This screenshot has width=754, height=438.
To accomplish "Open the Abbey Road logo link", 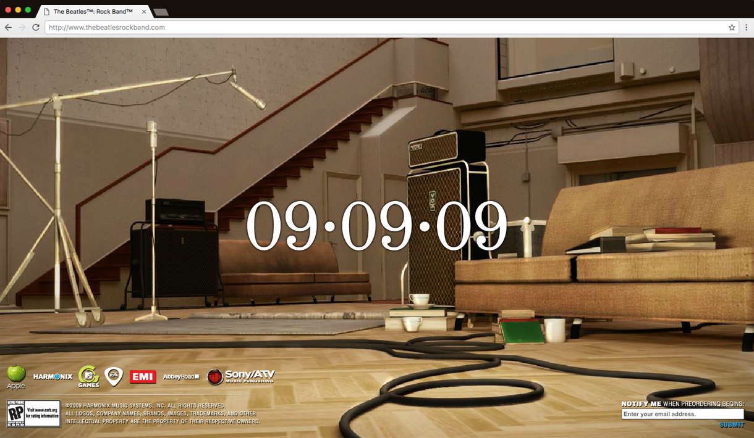I will click(x=181, y=376).
